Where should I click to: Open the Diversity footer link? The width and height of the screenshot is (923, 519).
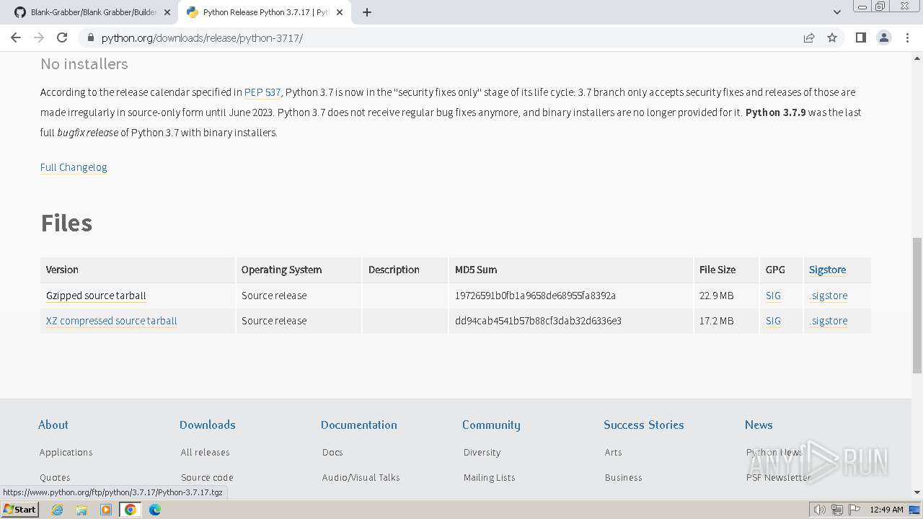coord(482,452)
